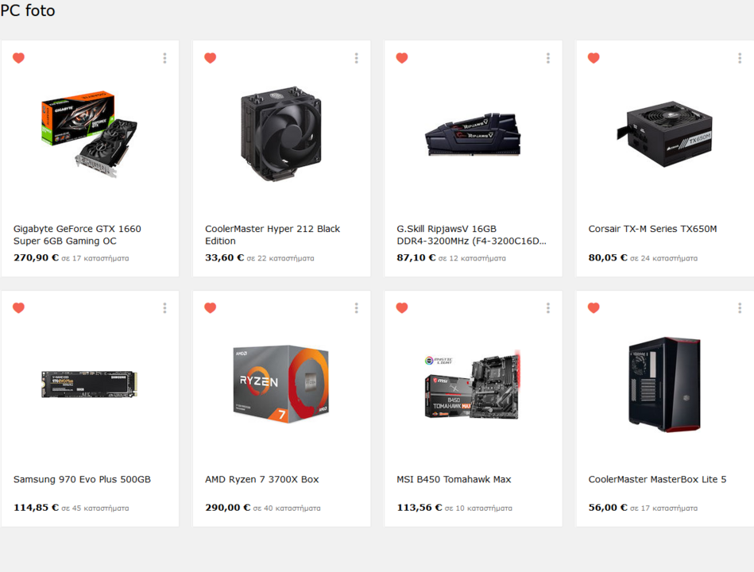Open three-dot menu on CoolerMaster Hyper 212 card

356,58
